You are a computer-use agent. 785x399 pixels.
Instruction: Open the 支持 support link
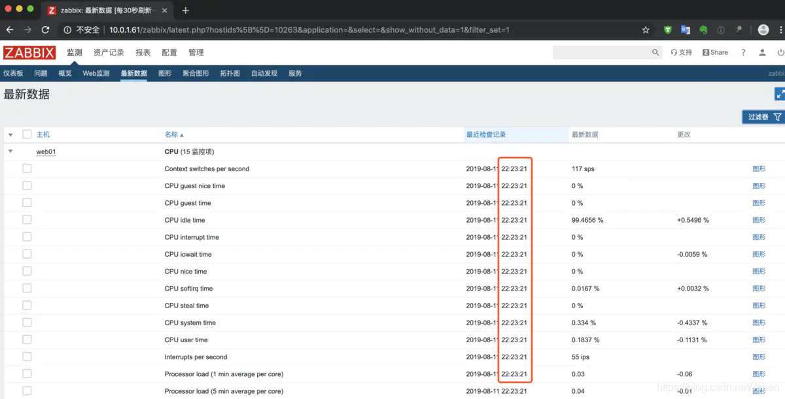682,53
